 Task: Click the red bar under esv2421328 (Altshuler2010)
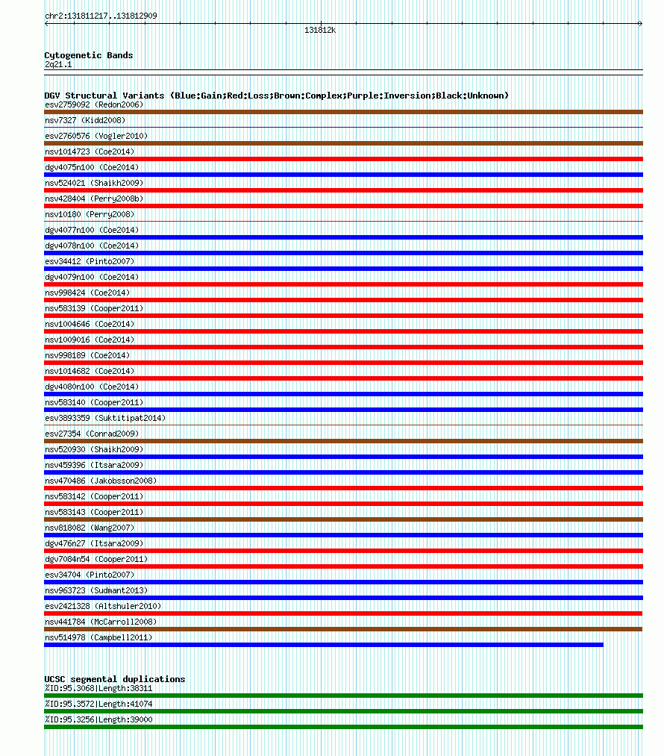point(344,613)
